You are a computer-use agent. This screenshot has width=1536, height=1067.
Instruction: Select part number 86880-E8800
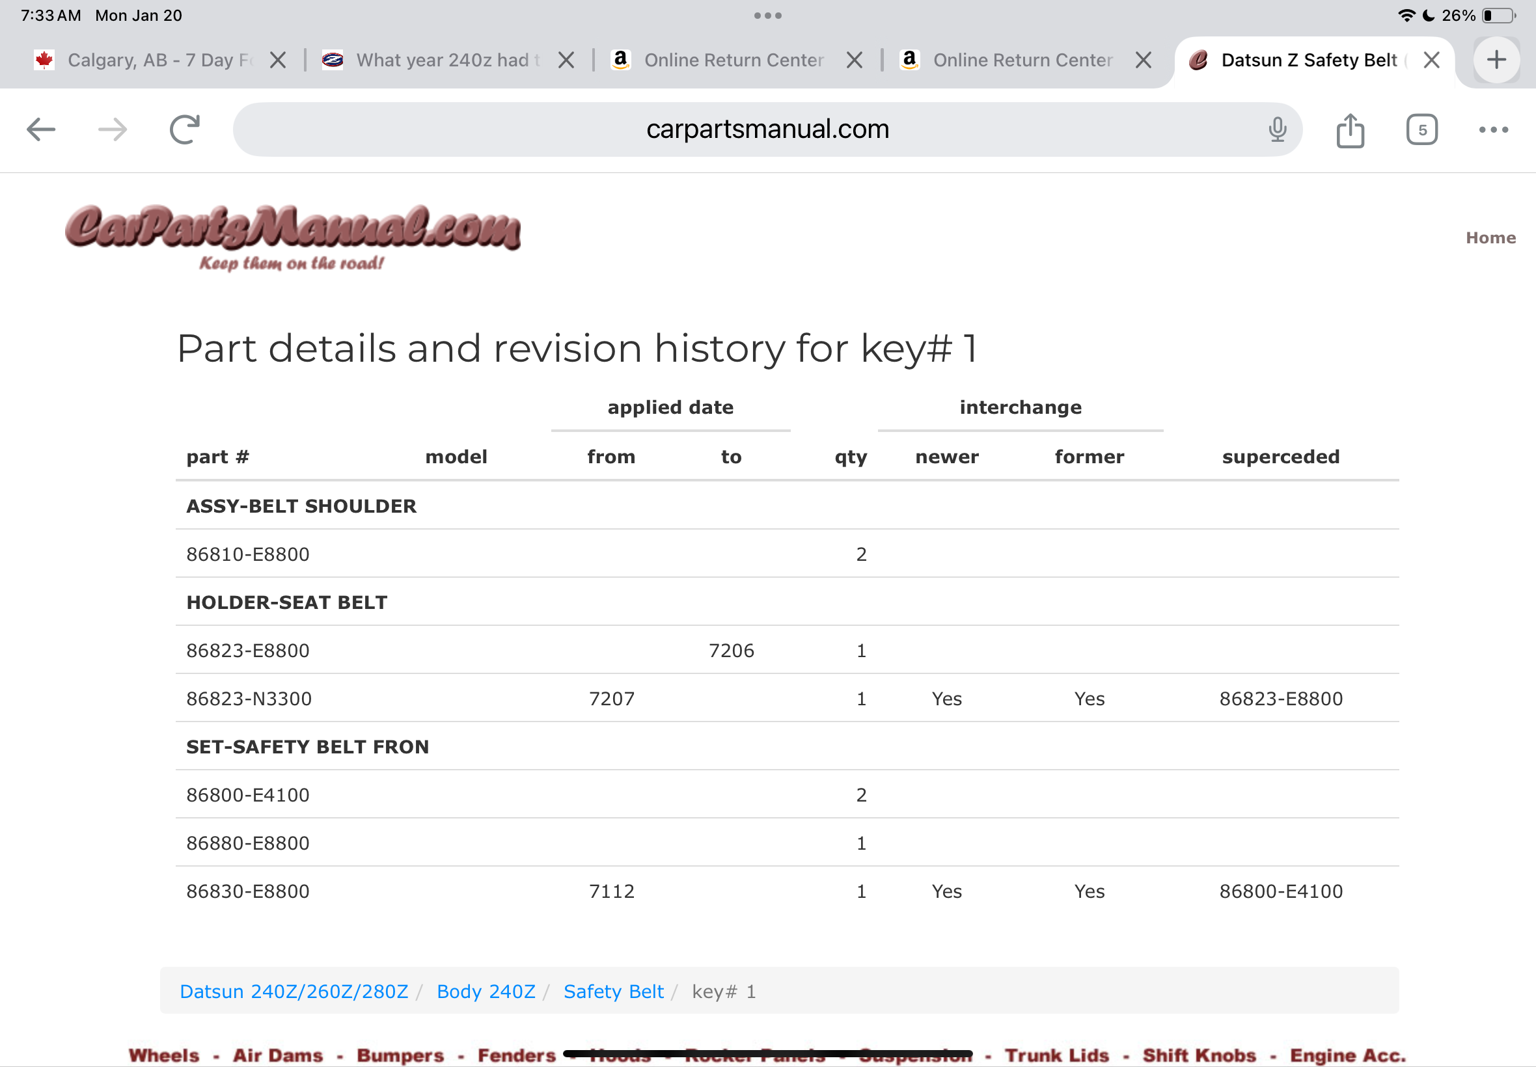[x=247, y=843]
